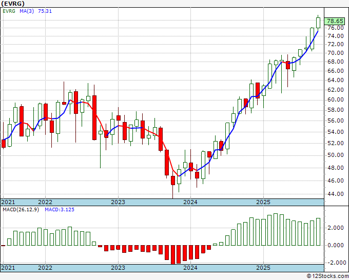Click 2022 on the price chart time axis
This screenshot has height=280, width=349.
click(x=45, y=202)
